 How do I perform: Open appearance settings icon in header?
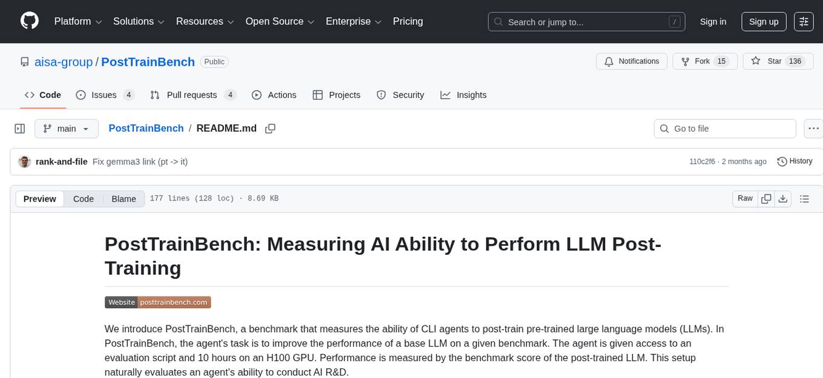pos(804,22)
